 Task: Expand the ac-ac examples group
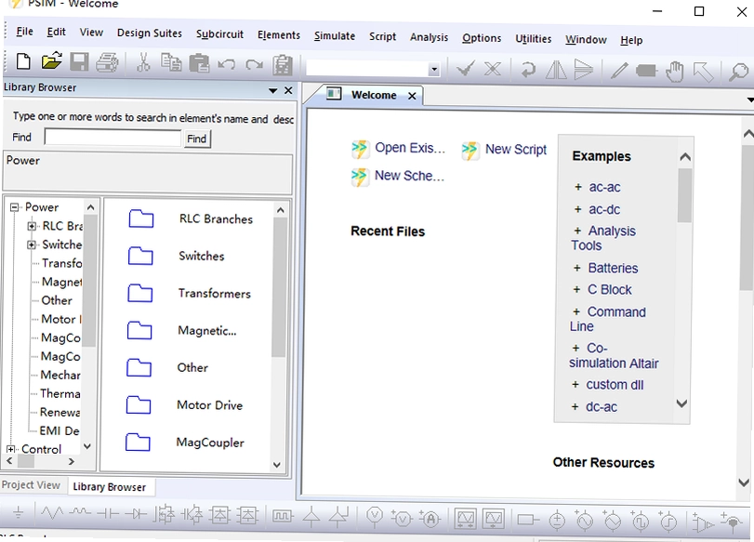tap(578, 187)
